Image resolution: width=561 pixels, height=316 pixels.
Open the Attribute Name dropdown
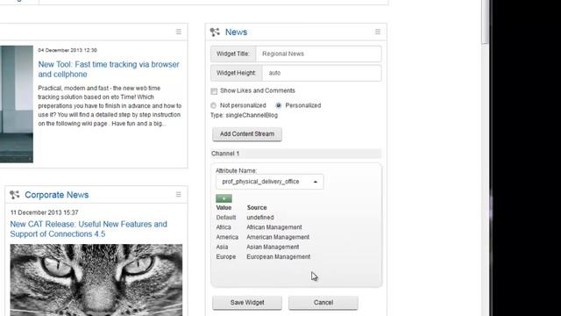269,182
